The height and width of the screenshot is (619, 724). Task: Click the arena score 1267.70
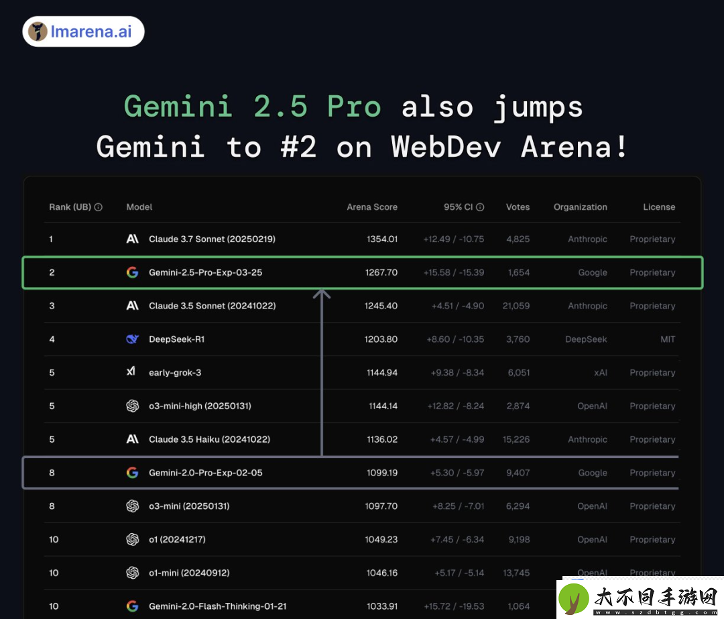[381, 272]
